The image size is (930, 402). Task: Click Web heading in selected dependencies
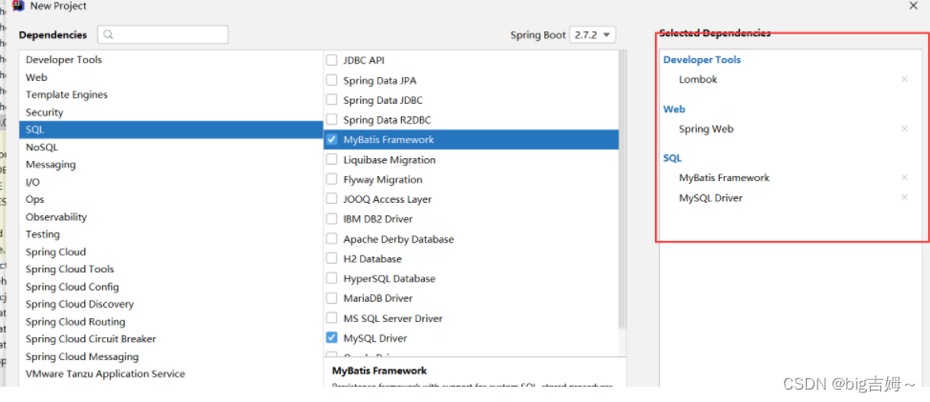[674, 109]
